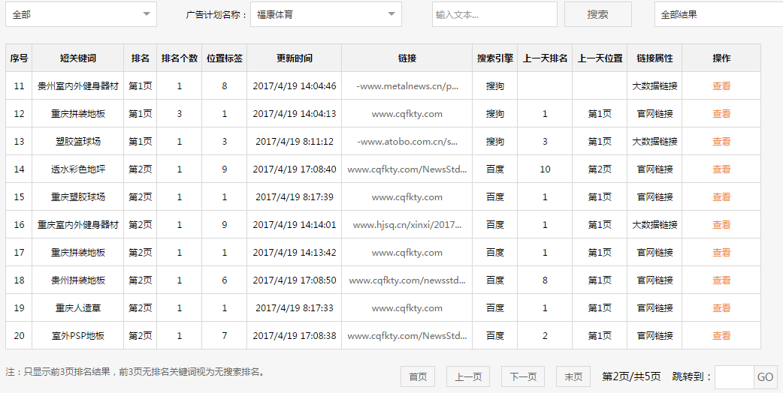Click 查看 for row 15 重庆塑胶球场
The width and height of the screenshot is (783, 393).
pos(721,196)
